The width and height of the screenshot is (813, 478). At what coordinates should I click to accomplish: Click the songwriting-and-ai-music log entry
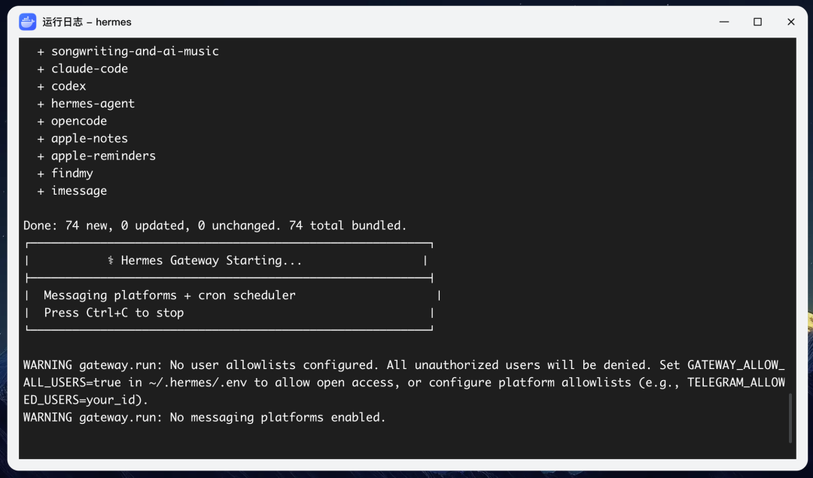[135, 51]
